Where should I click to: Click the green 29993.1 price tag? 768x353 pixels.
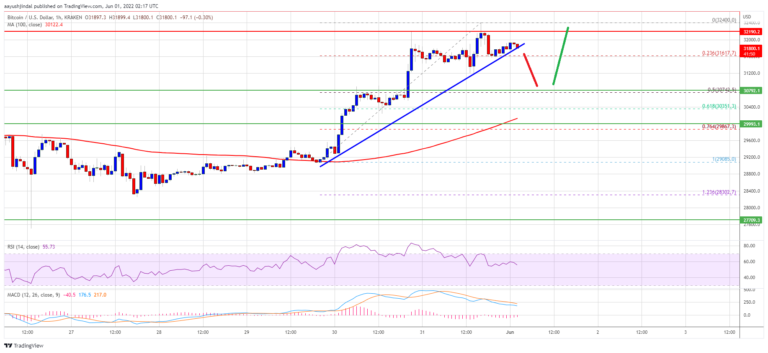pos(751,124)
